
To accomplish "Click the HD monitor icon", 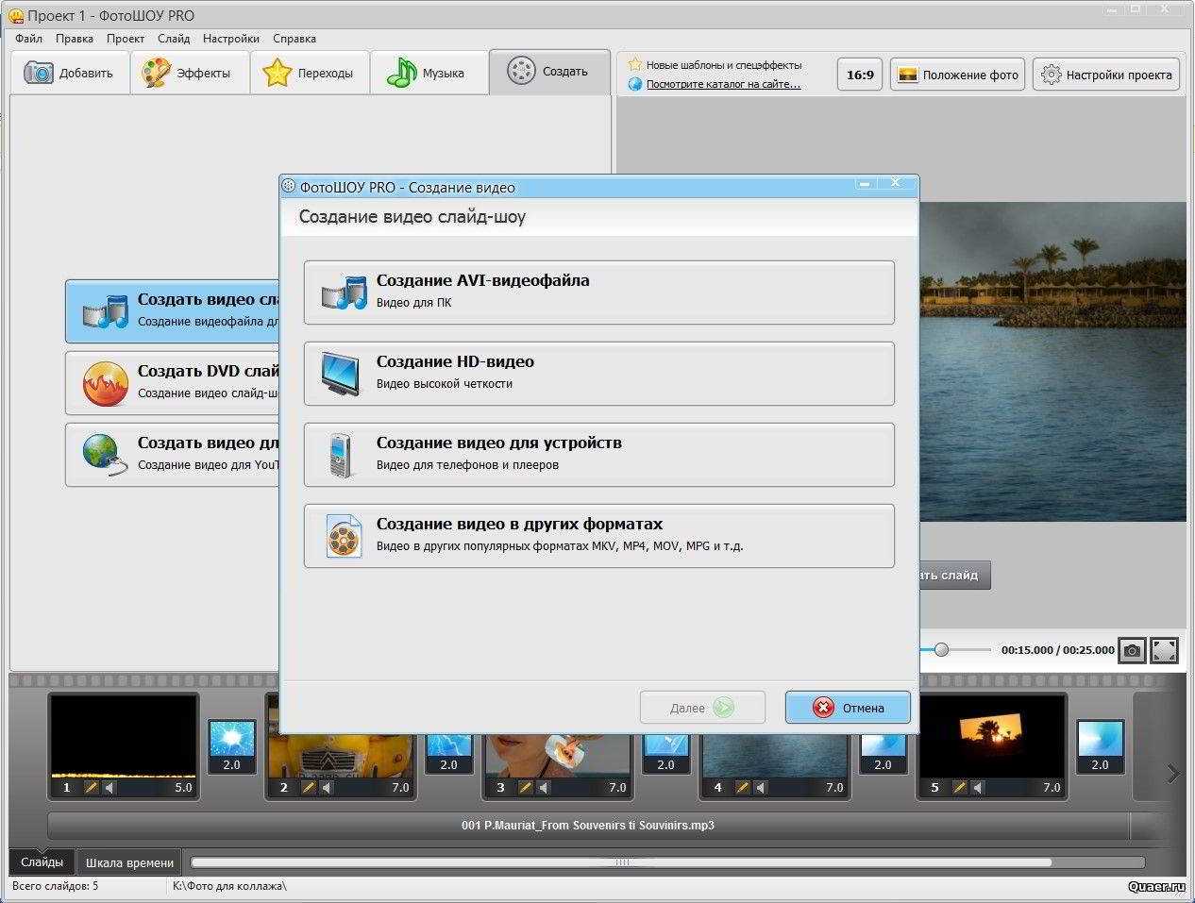I will click(x=341, y=374).
